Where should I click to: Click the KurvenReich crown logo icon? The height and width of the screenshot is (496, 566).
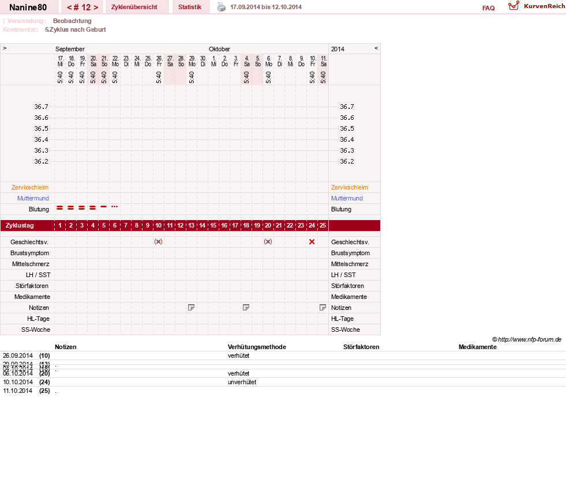(513, 6)
